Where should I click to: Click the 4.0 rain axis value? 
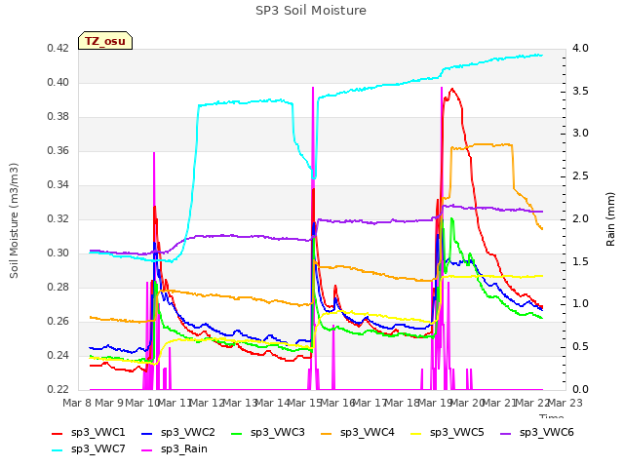(x=580, y=49)
